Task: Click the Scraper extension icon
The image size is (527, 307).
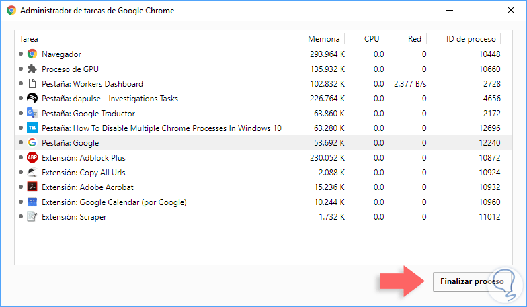Action: [x=32, y=217]
